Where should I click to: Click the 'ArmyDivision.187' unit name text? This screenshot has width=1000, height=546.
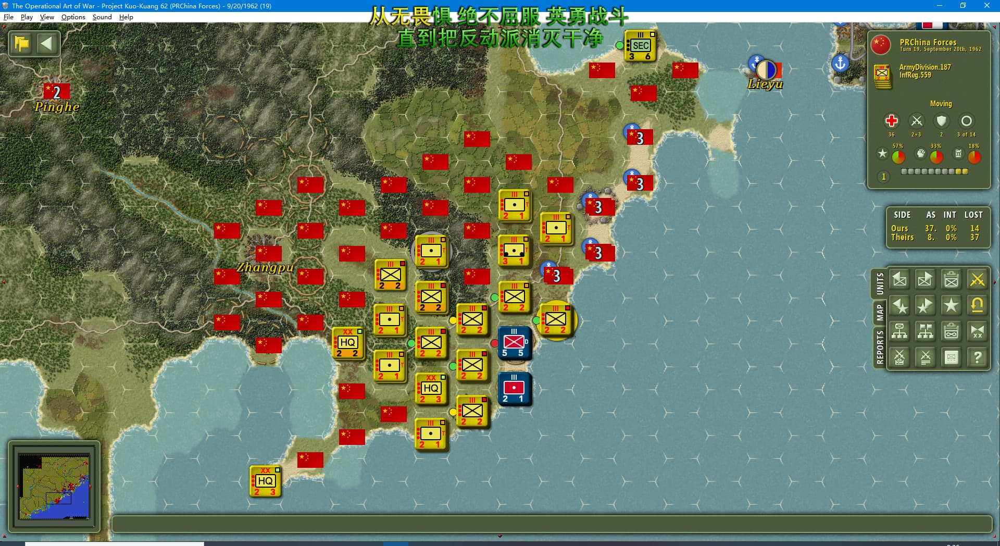pyautogui.click(x=924, y=67)
